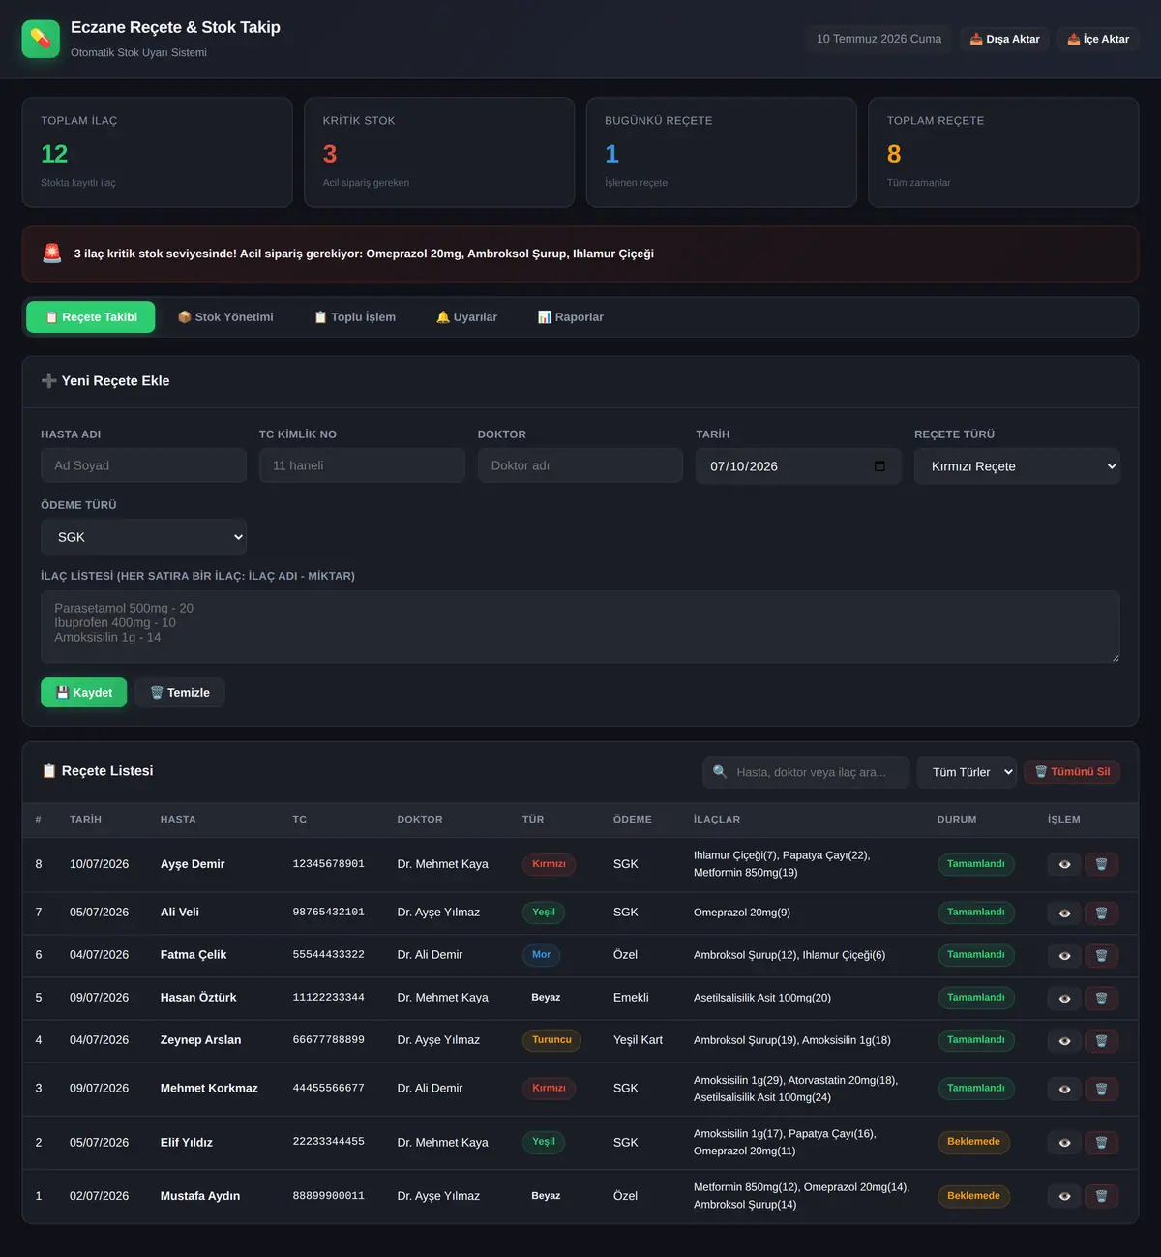Click the Doktor adı input
Screen dimensions: 1161x1257
(580, 465)
